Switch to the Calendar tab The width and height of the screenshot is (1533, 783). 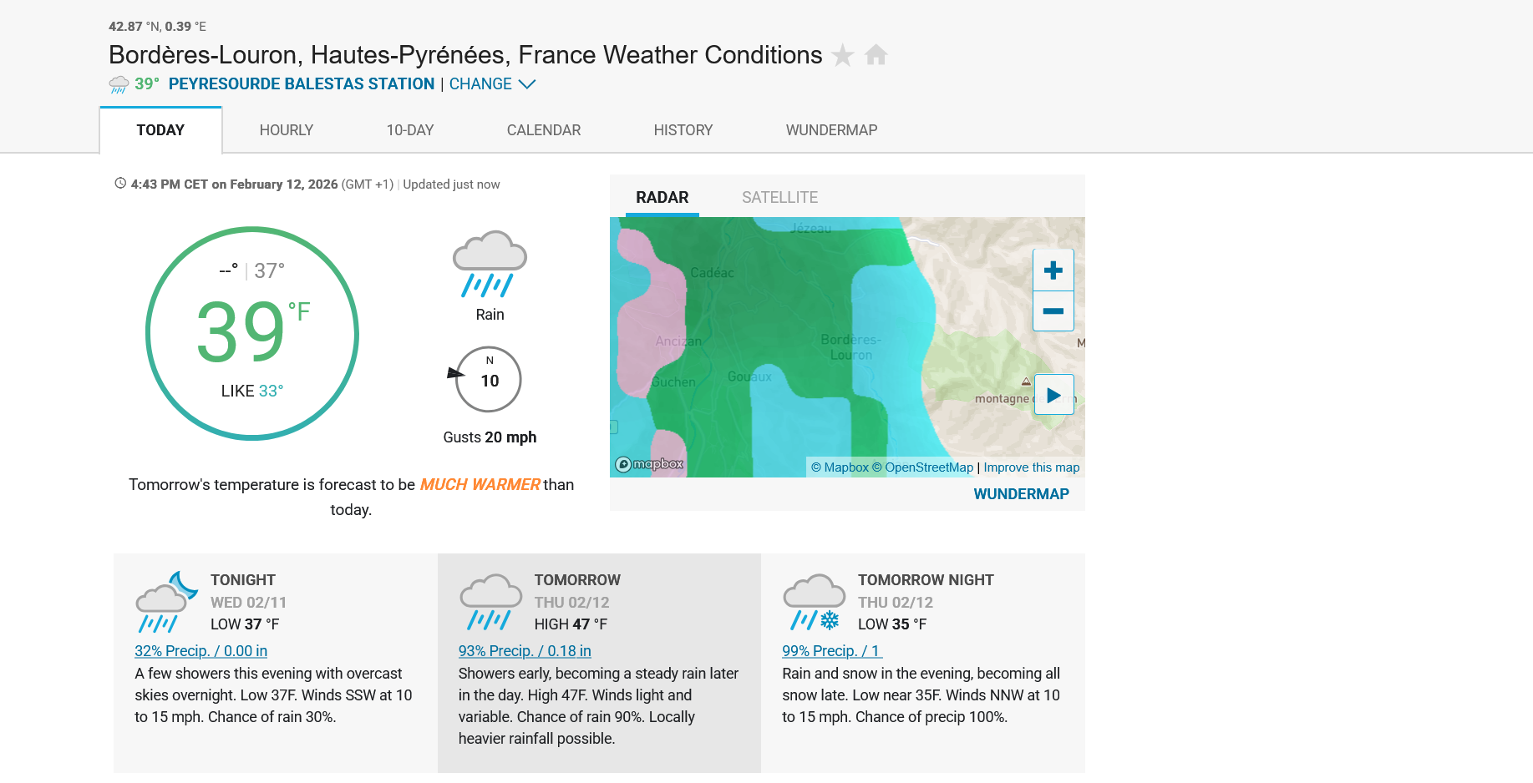pyautogui.click(x=543, y=130)
